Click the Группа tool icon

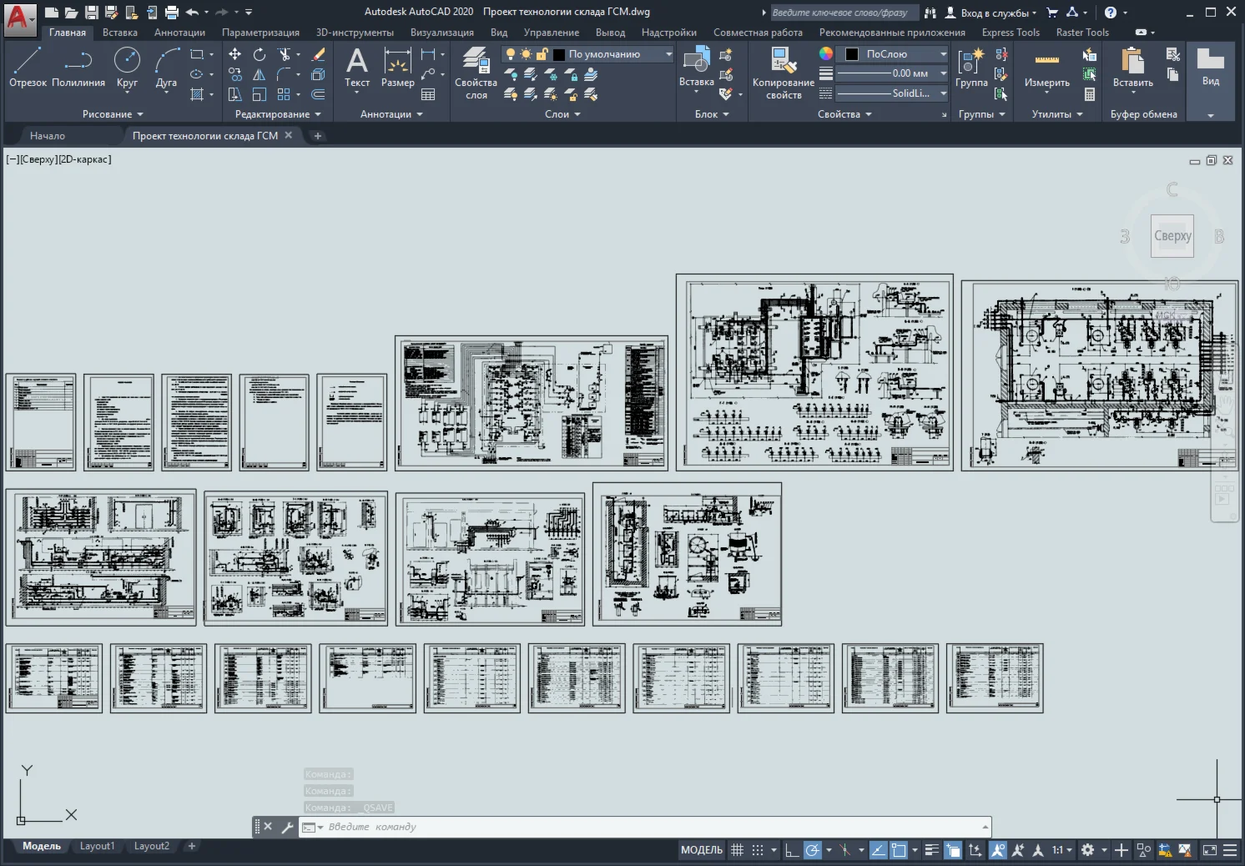971,68
